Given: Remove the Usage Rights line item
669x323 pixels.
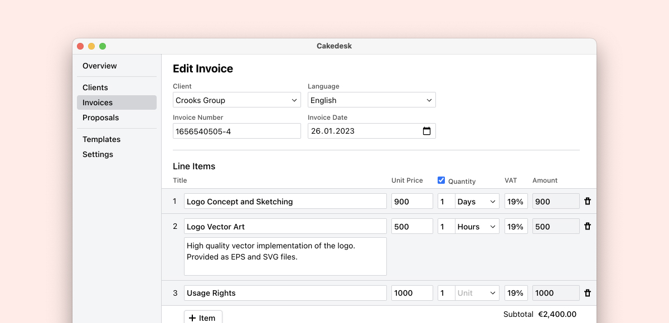Looking at the screenshot, I should [x=587, y=293].
